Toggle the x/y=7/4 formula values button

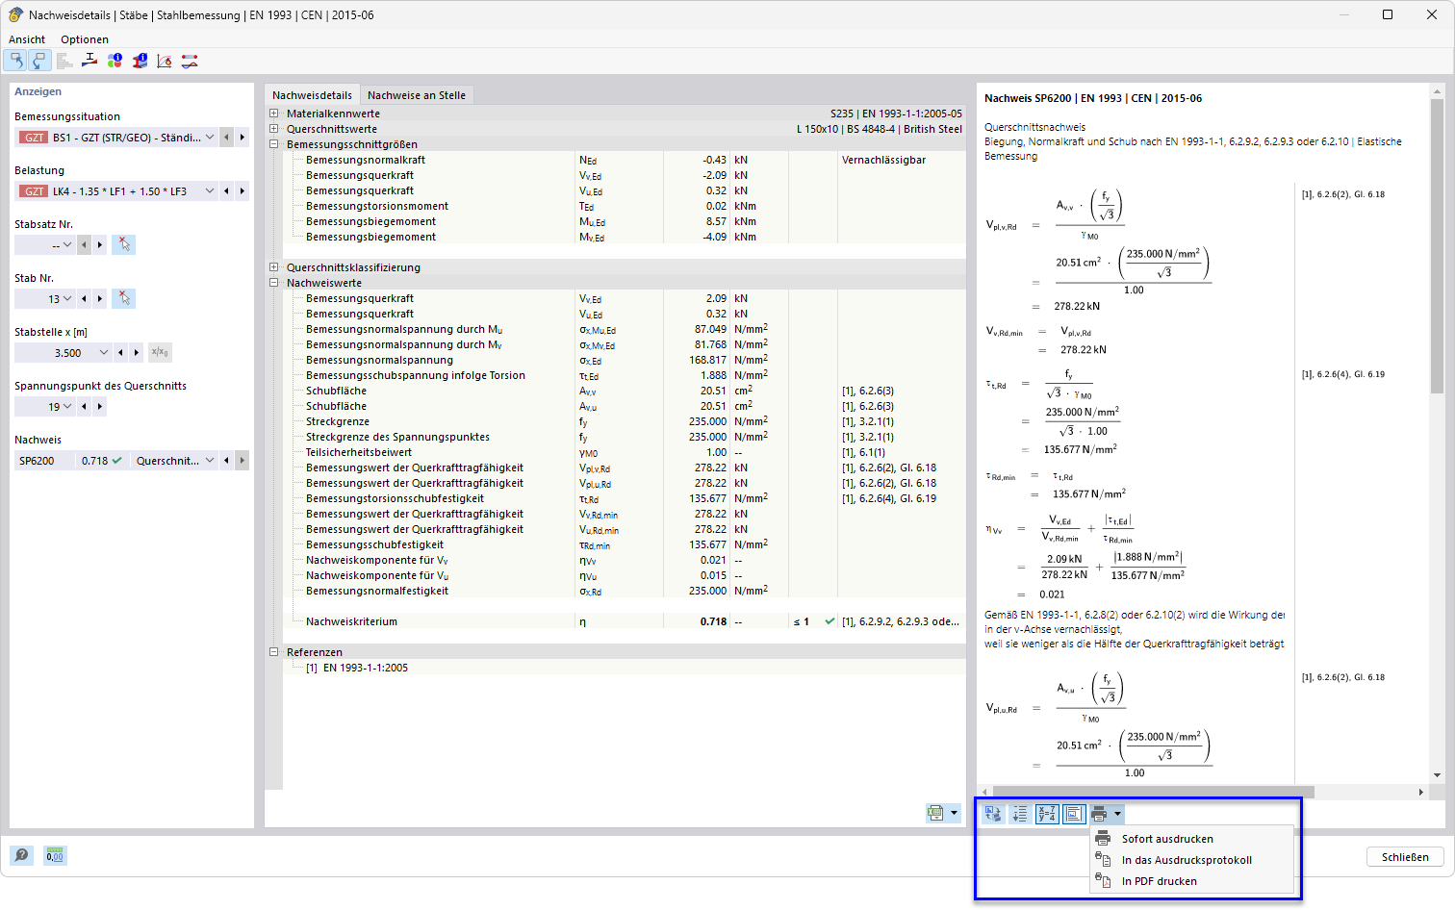[1047, 814]
